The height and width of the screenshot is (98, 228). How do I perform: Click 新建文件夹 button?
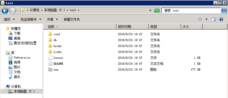[72, 19]
